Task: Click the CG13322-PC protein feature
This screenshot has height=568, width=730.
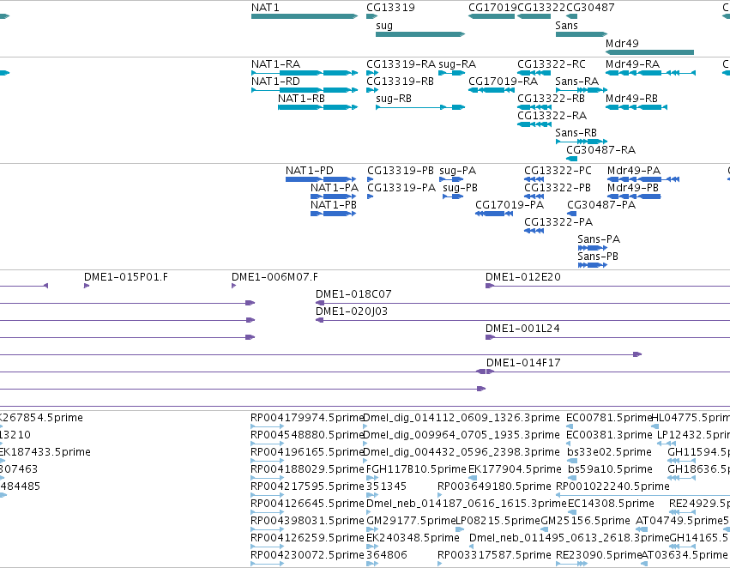Action: (x=534, y=179)
